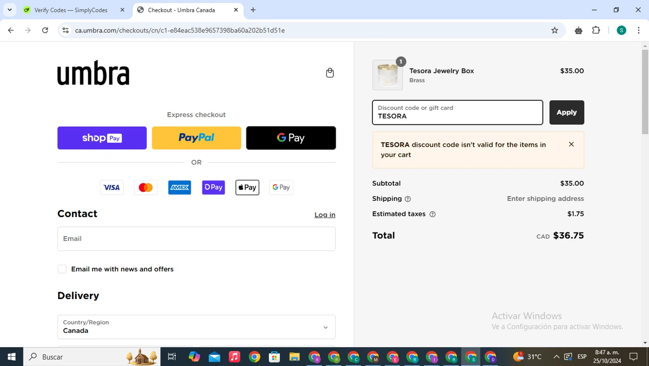The image size is (649, 366).
Task: Follow the Log in link
Action: 325,215
